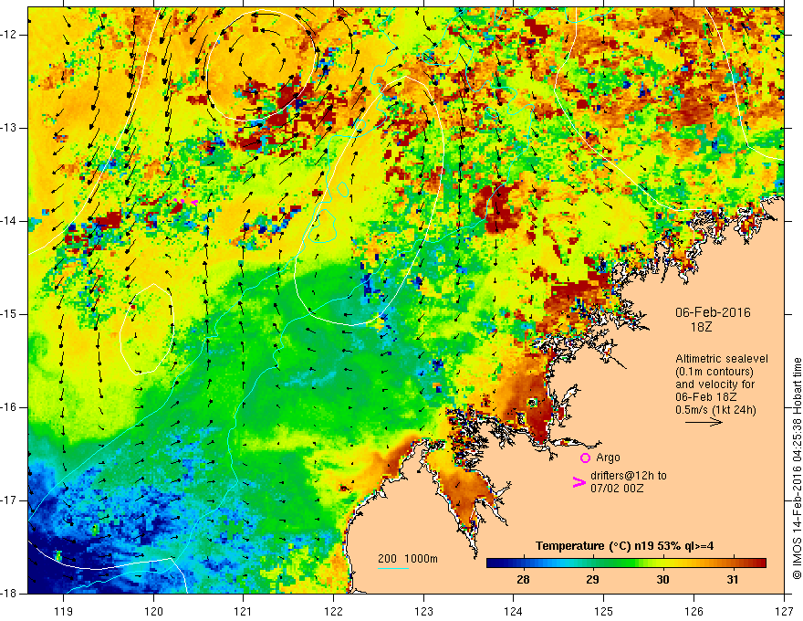Image resolution: width=803 pixels, height=621 pixels.
Task: Click the latitude axis label -13
Action: click(x=10, y=128)
